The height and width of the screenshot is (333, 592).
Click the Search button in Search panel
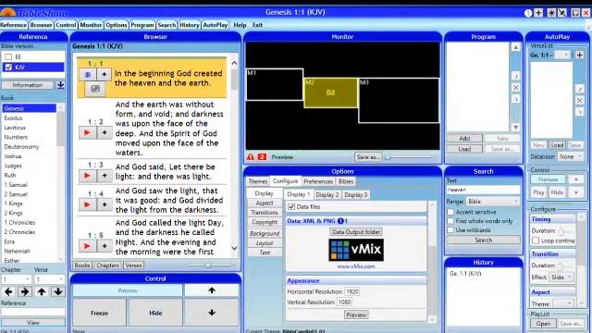pyautogui.click(x=484, y=240)
